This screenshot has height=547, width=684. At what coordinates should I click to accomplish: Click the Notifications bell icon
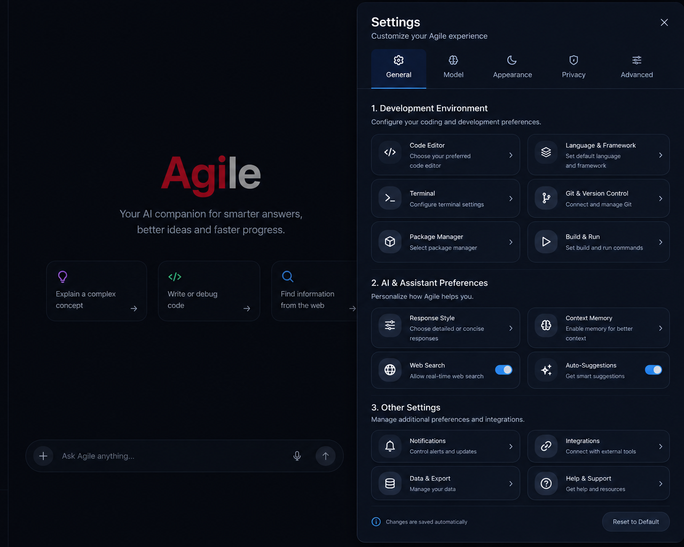tap(390, 446)
